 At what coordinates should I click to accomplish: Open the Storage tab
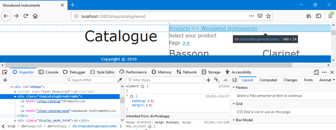(x=211, y=72)
